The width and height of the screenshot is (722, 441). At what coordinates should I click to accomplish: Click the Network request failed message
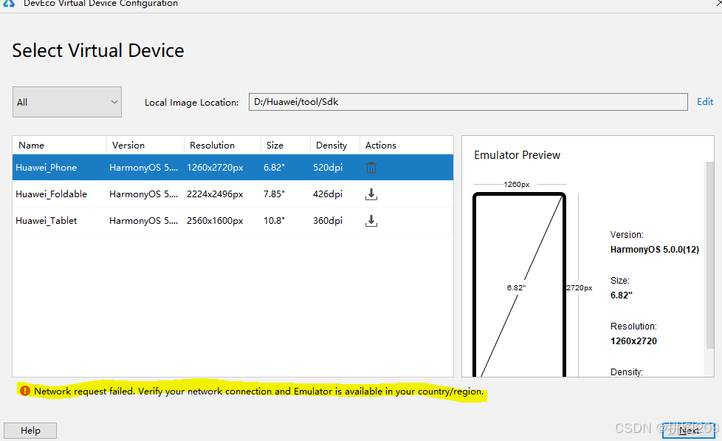point(259,392)
